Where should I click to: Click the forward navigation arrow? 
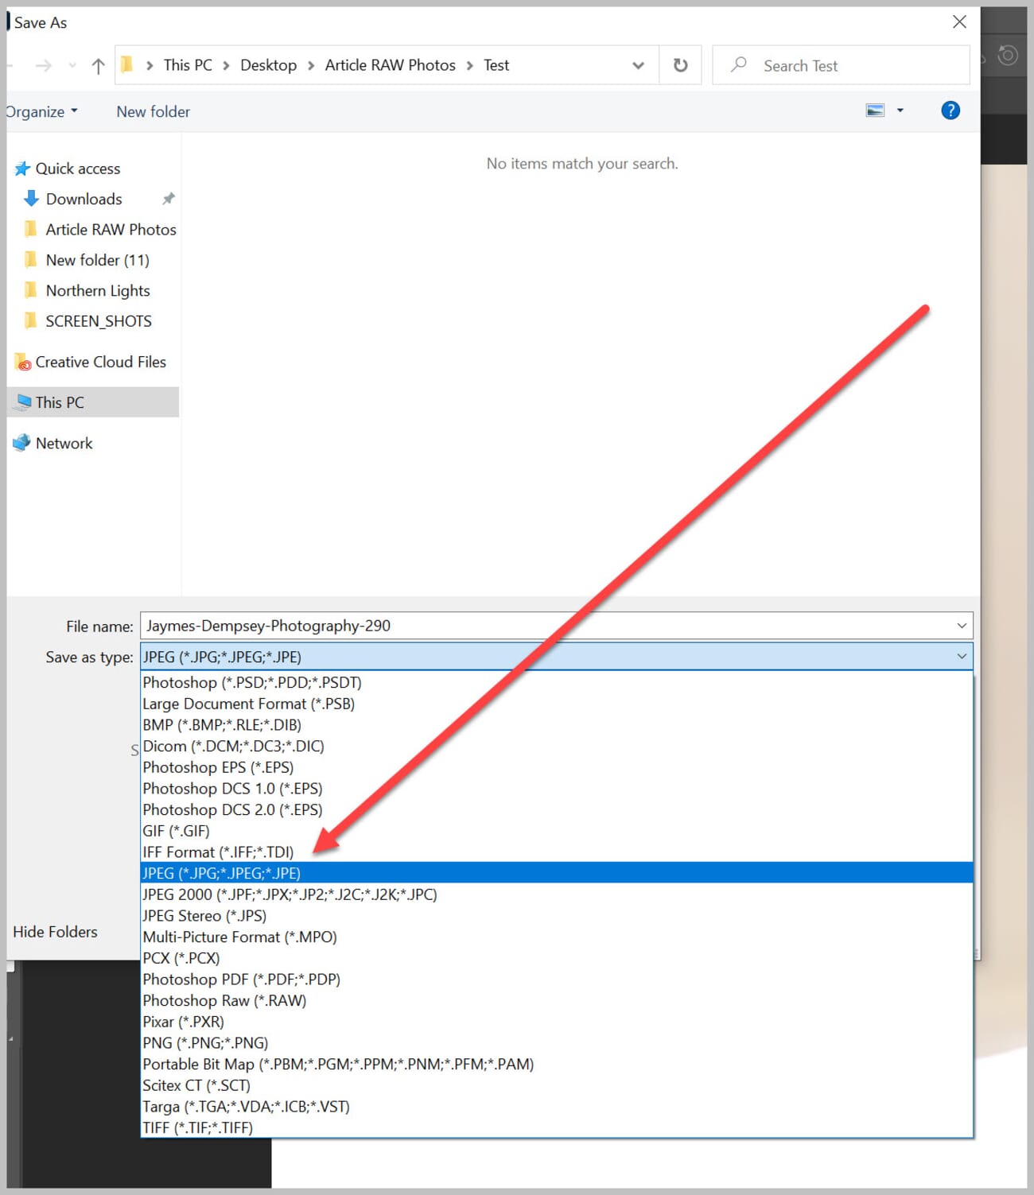[42, 65]
